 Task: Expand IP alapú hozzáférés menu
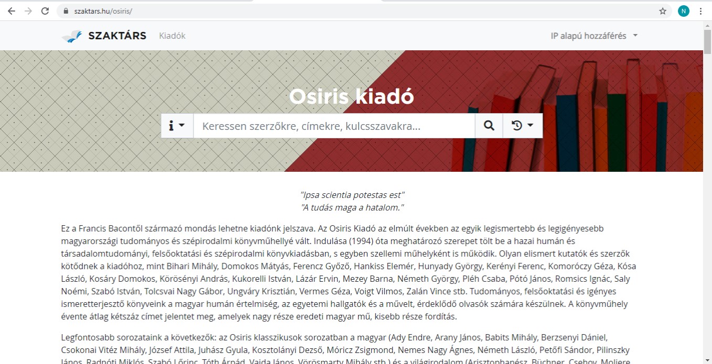(x=594, y=36)
